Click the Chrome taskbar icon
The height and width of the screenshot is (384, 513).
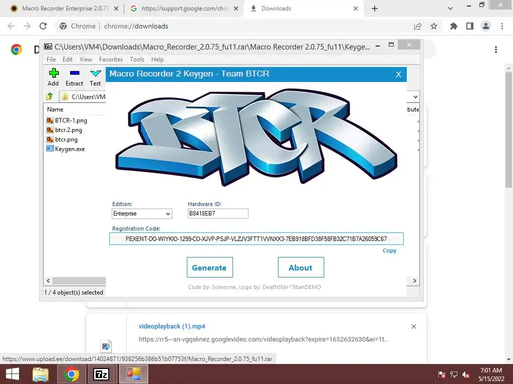(x=72, y=374)
